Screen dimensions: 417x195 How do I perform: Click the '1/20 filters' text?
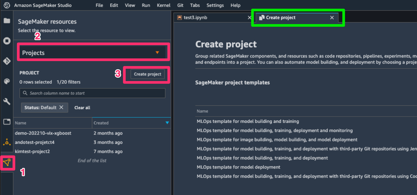(68, 82)
